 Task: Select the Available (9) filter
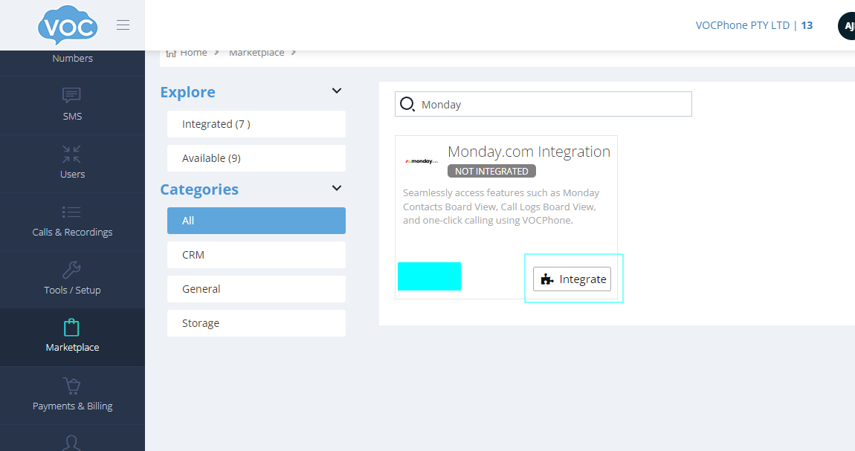tap(256, 158)
